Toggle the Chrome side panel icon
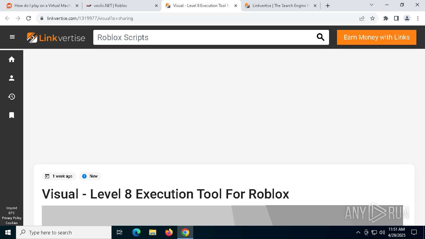Screen dimensions: 425x239 tap(396, 18)
